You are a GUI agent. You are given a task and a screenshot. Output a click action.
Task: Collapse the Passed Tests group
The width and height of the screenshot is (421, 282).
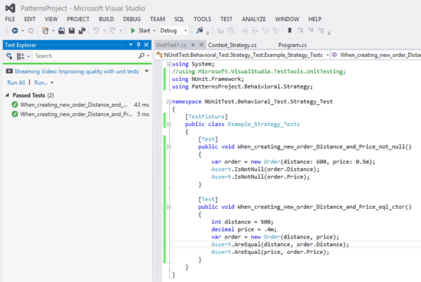[x=8, y=95]
